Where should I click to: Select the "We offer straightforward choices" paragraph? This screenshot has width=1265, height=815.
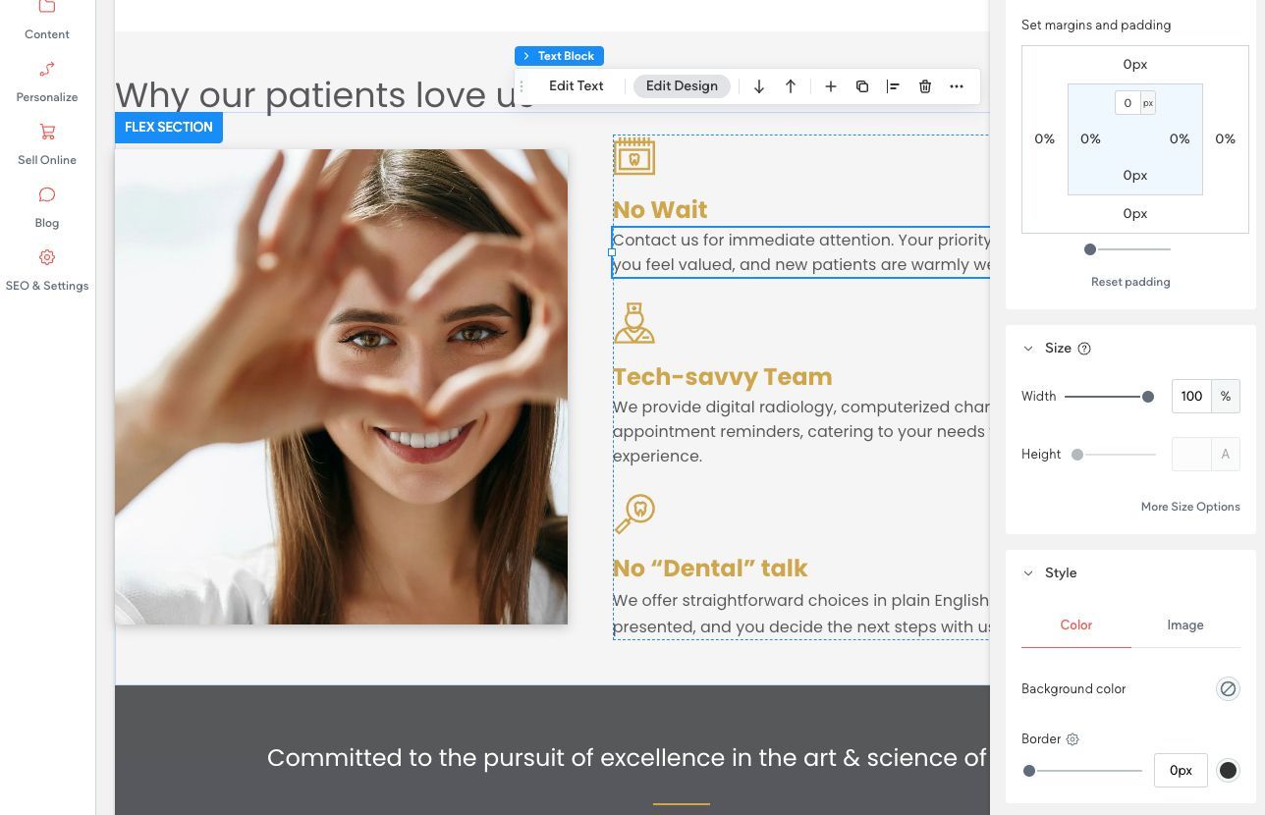pos(800,614)
